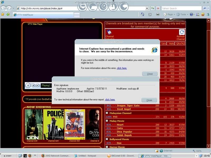Switch to BitComet 0.60 taskbar window
The width and height of the screenshot is (211, 158).
122,156
